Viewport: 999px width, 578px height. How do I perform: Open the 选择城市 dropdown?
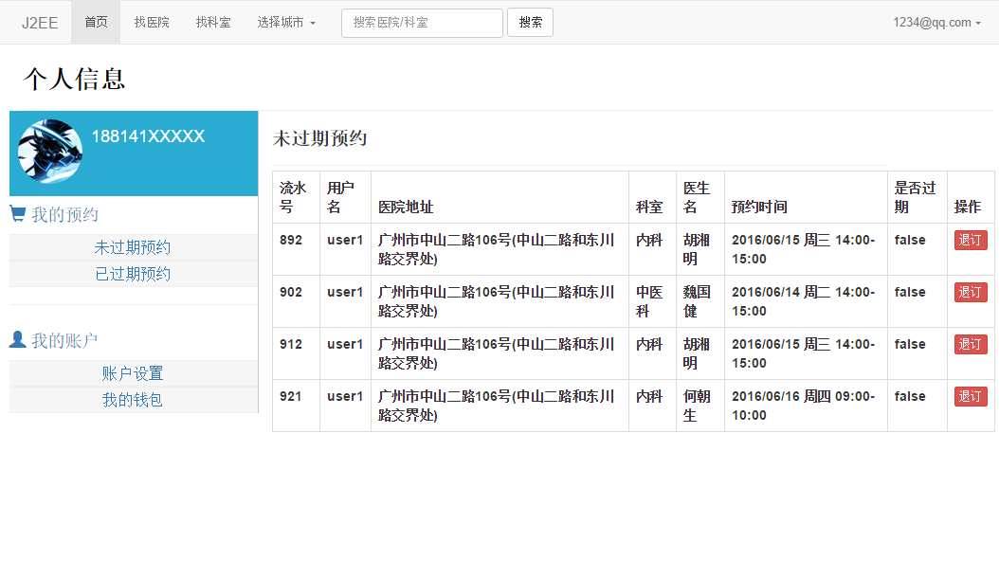285,22
